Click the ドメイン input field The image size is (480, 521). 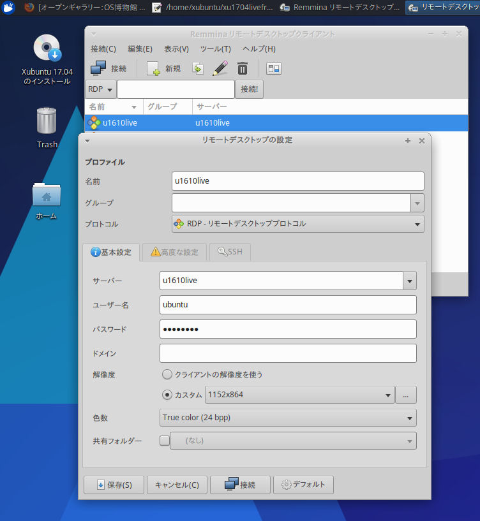click(288, 353)
